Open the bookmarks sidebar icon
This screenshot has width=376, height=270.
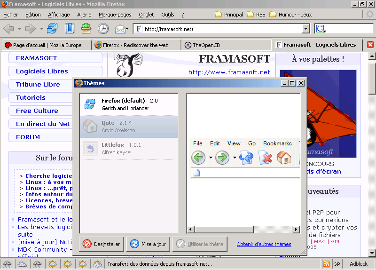pos(69,29)
